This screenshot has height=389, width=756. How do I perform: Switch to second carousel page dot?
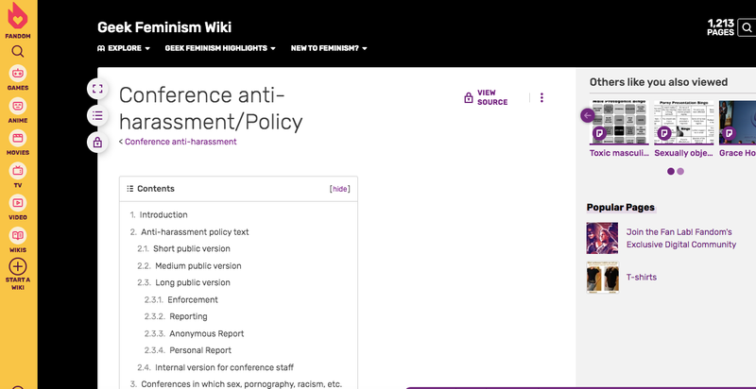click(x=680, y=171)
